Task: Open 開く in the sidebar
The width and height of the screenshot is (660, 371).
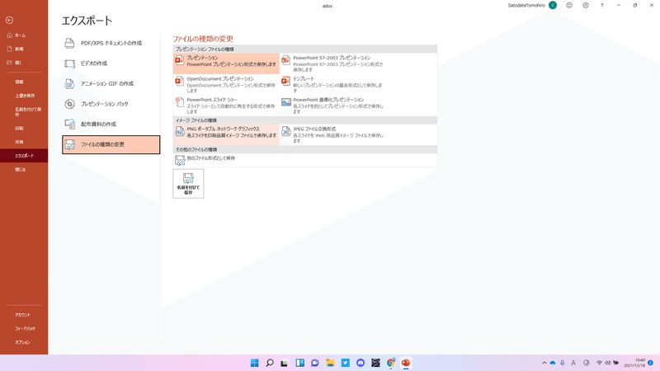Action: pos(24,63)
